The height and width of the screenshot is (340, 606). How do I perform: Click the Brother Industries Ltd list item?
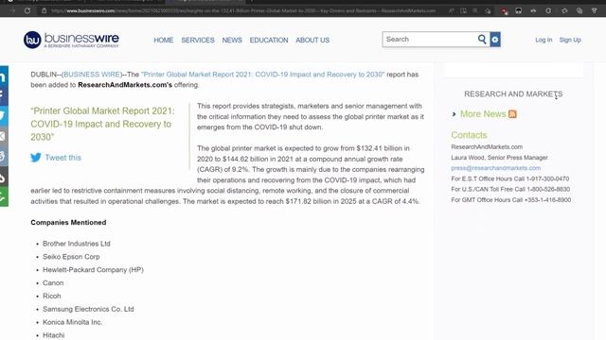pos(77,244)
